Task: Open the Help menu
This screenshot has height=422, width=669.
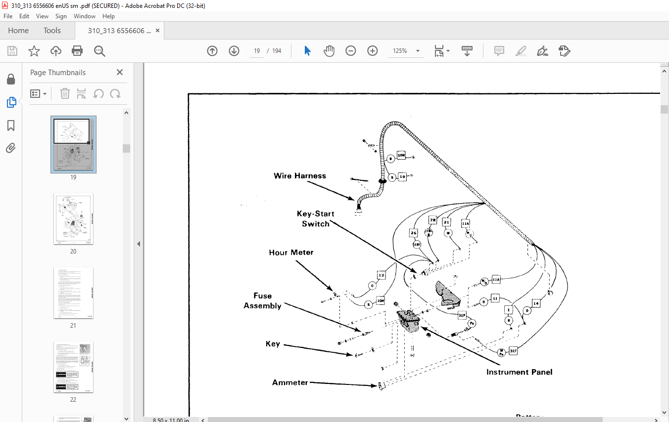Action: coord(108,16)
